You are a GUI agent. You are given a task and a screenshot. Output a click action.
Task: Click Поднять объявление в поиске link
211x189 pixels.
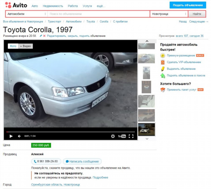[186, 75]
